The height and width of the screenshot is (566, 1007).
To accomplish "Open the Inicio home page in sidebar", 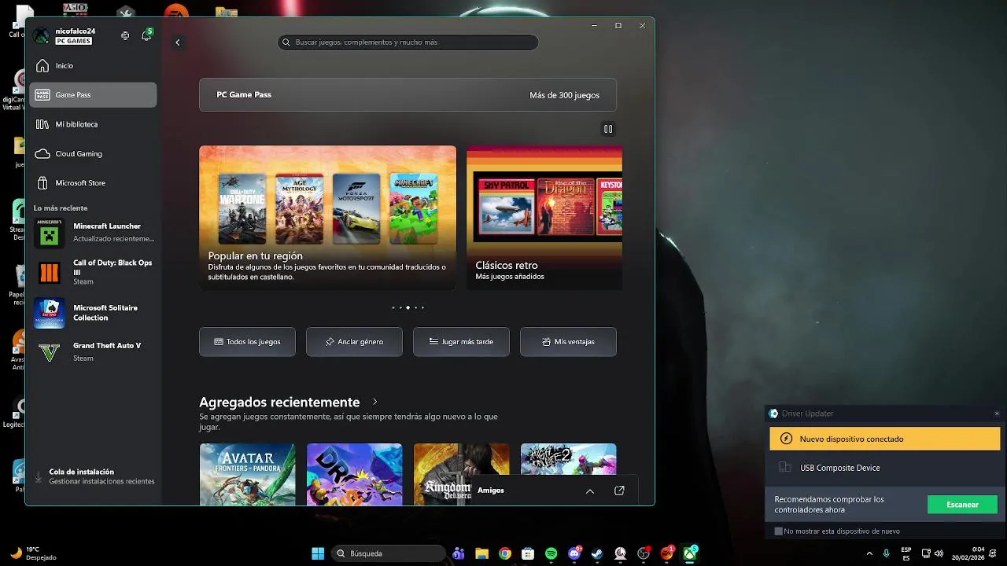I will [93, 65].
